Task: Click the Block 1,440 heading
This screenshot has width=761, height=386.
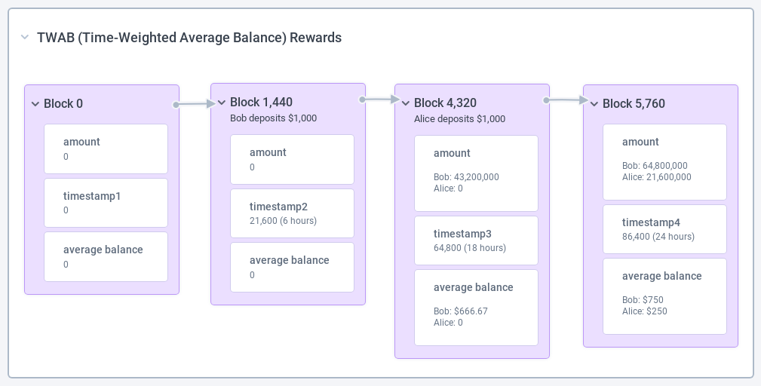Action: [261, 102]
